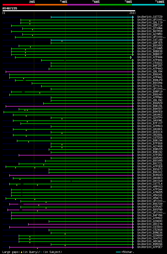This screenshot has width=167, height=254.
Task: Select hit label UniRef100_B9RJ94
Action: (150, 141)
